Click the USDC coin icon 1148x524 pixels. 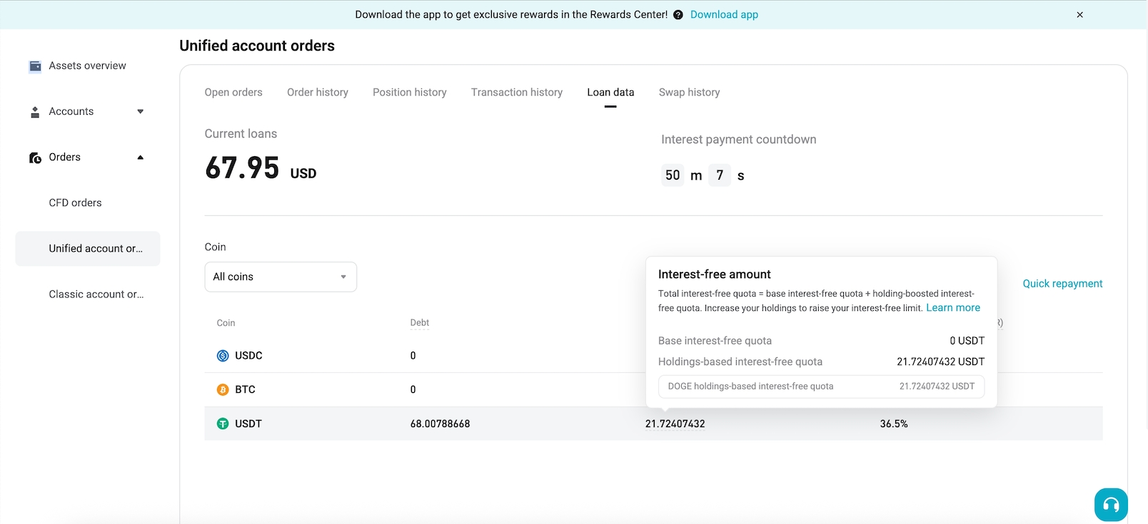[x=223, y=356]
